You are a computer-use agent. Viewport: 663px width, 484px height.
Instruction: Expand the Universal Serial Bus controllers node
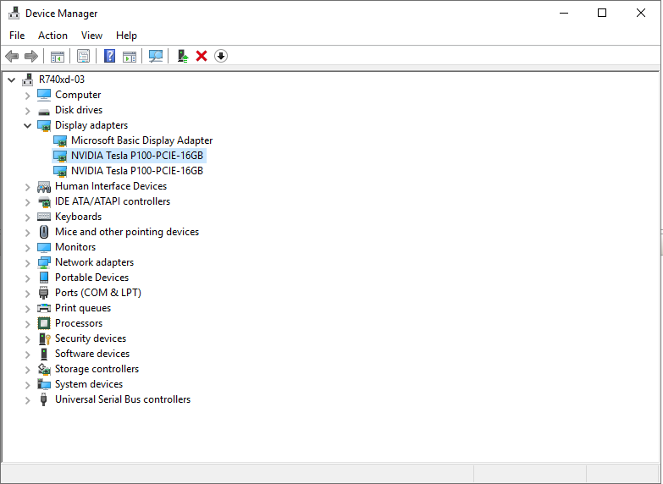coord(28,399)
